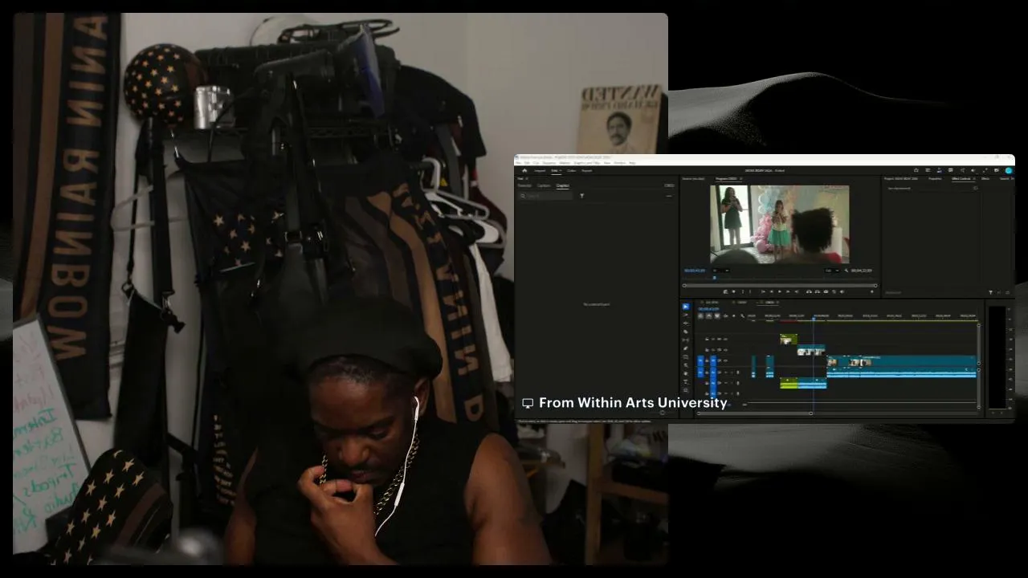Viewport: 1028px width, 578px height.
Task: Click the Program Monitor scrubber playhead
Action: click(714, 279)
